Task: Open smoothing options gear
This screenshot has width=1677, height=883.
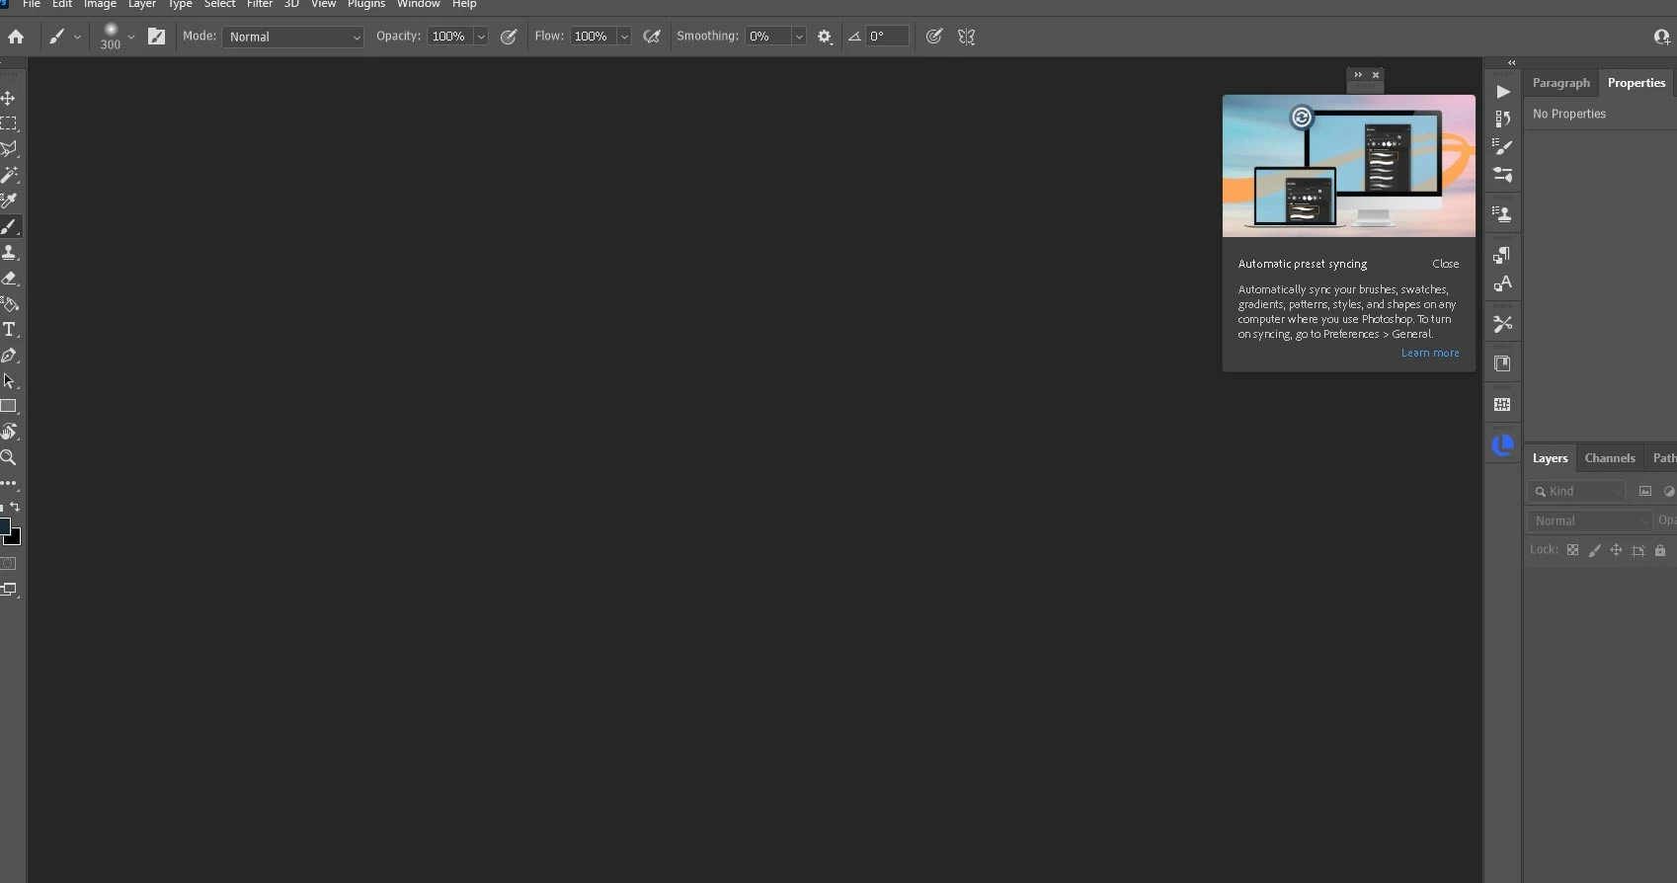Action: 825,37
